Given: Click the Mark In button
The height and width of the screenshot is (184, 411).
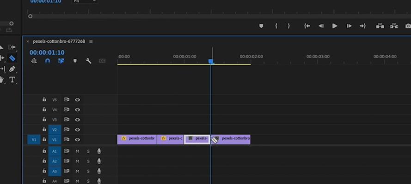Looking at the screenshot, I should (276, 26).
